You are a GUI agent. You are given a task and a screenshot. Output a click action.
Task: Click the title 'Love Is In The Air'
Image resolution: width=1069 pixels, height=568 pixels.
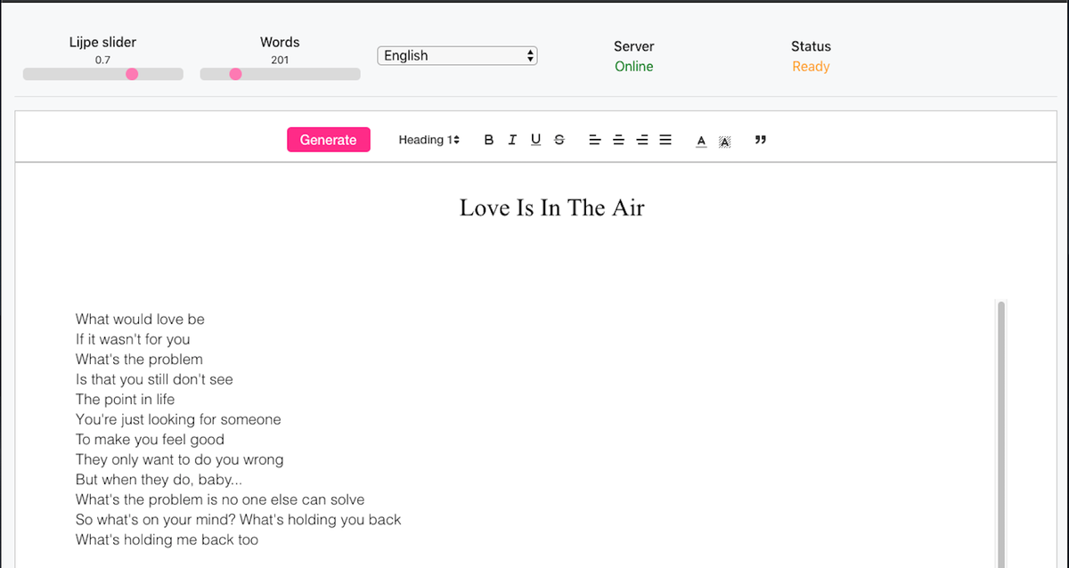click(x=551, y=207)
